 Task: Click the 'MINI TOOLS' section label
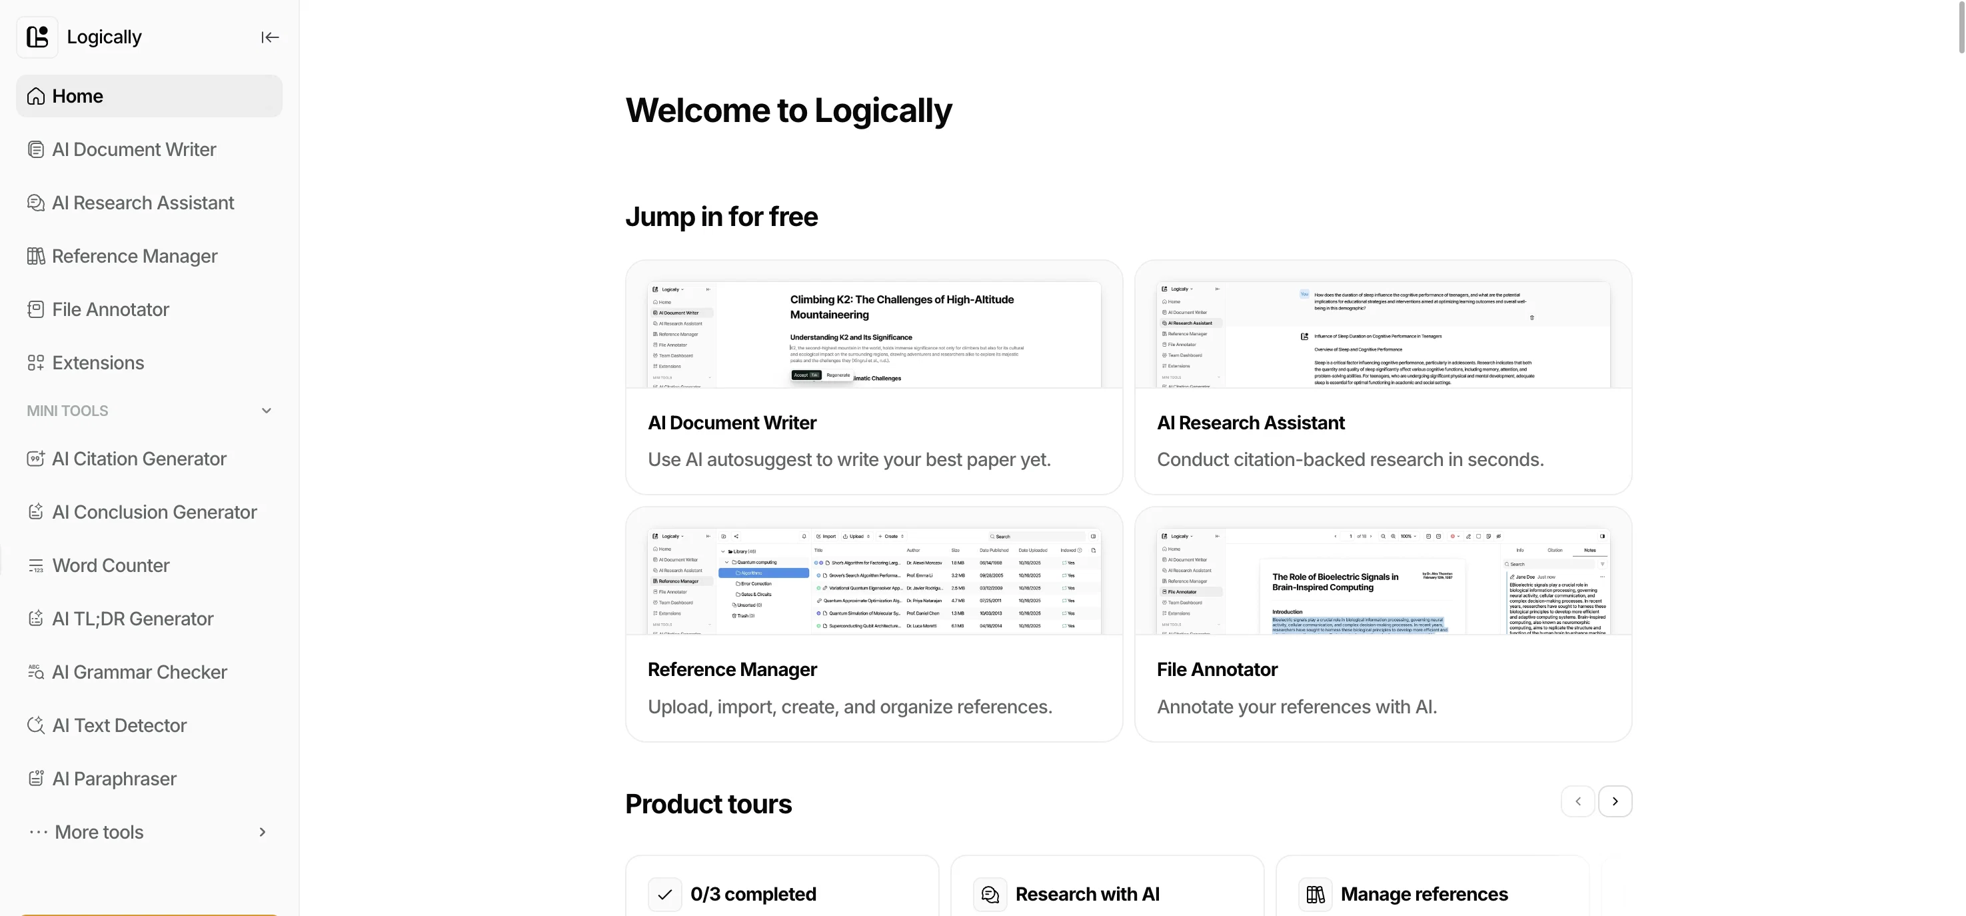click(67, 411)
